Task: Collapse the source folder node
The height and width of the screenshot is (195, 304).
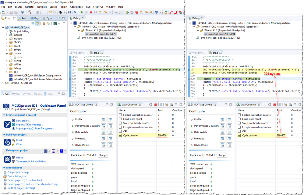Action: pyautogui.click(x=7, y=54)
